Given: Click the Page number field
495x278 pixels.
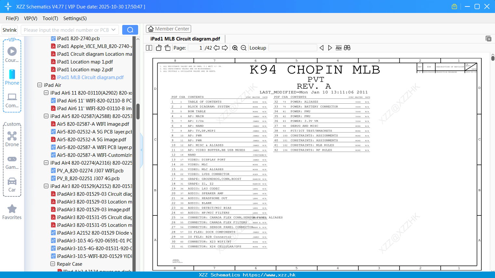Looking at the screenshot, I should (x=196, y=48).
